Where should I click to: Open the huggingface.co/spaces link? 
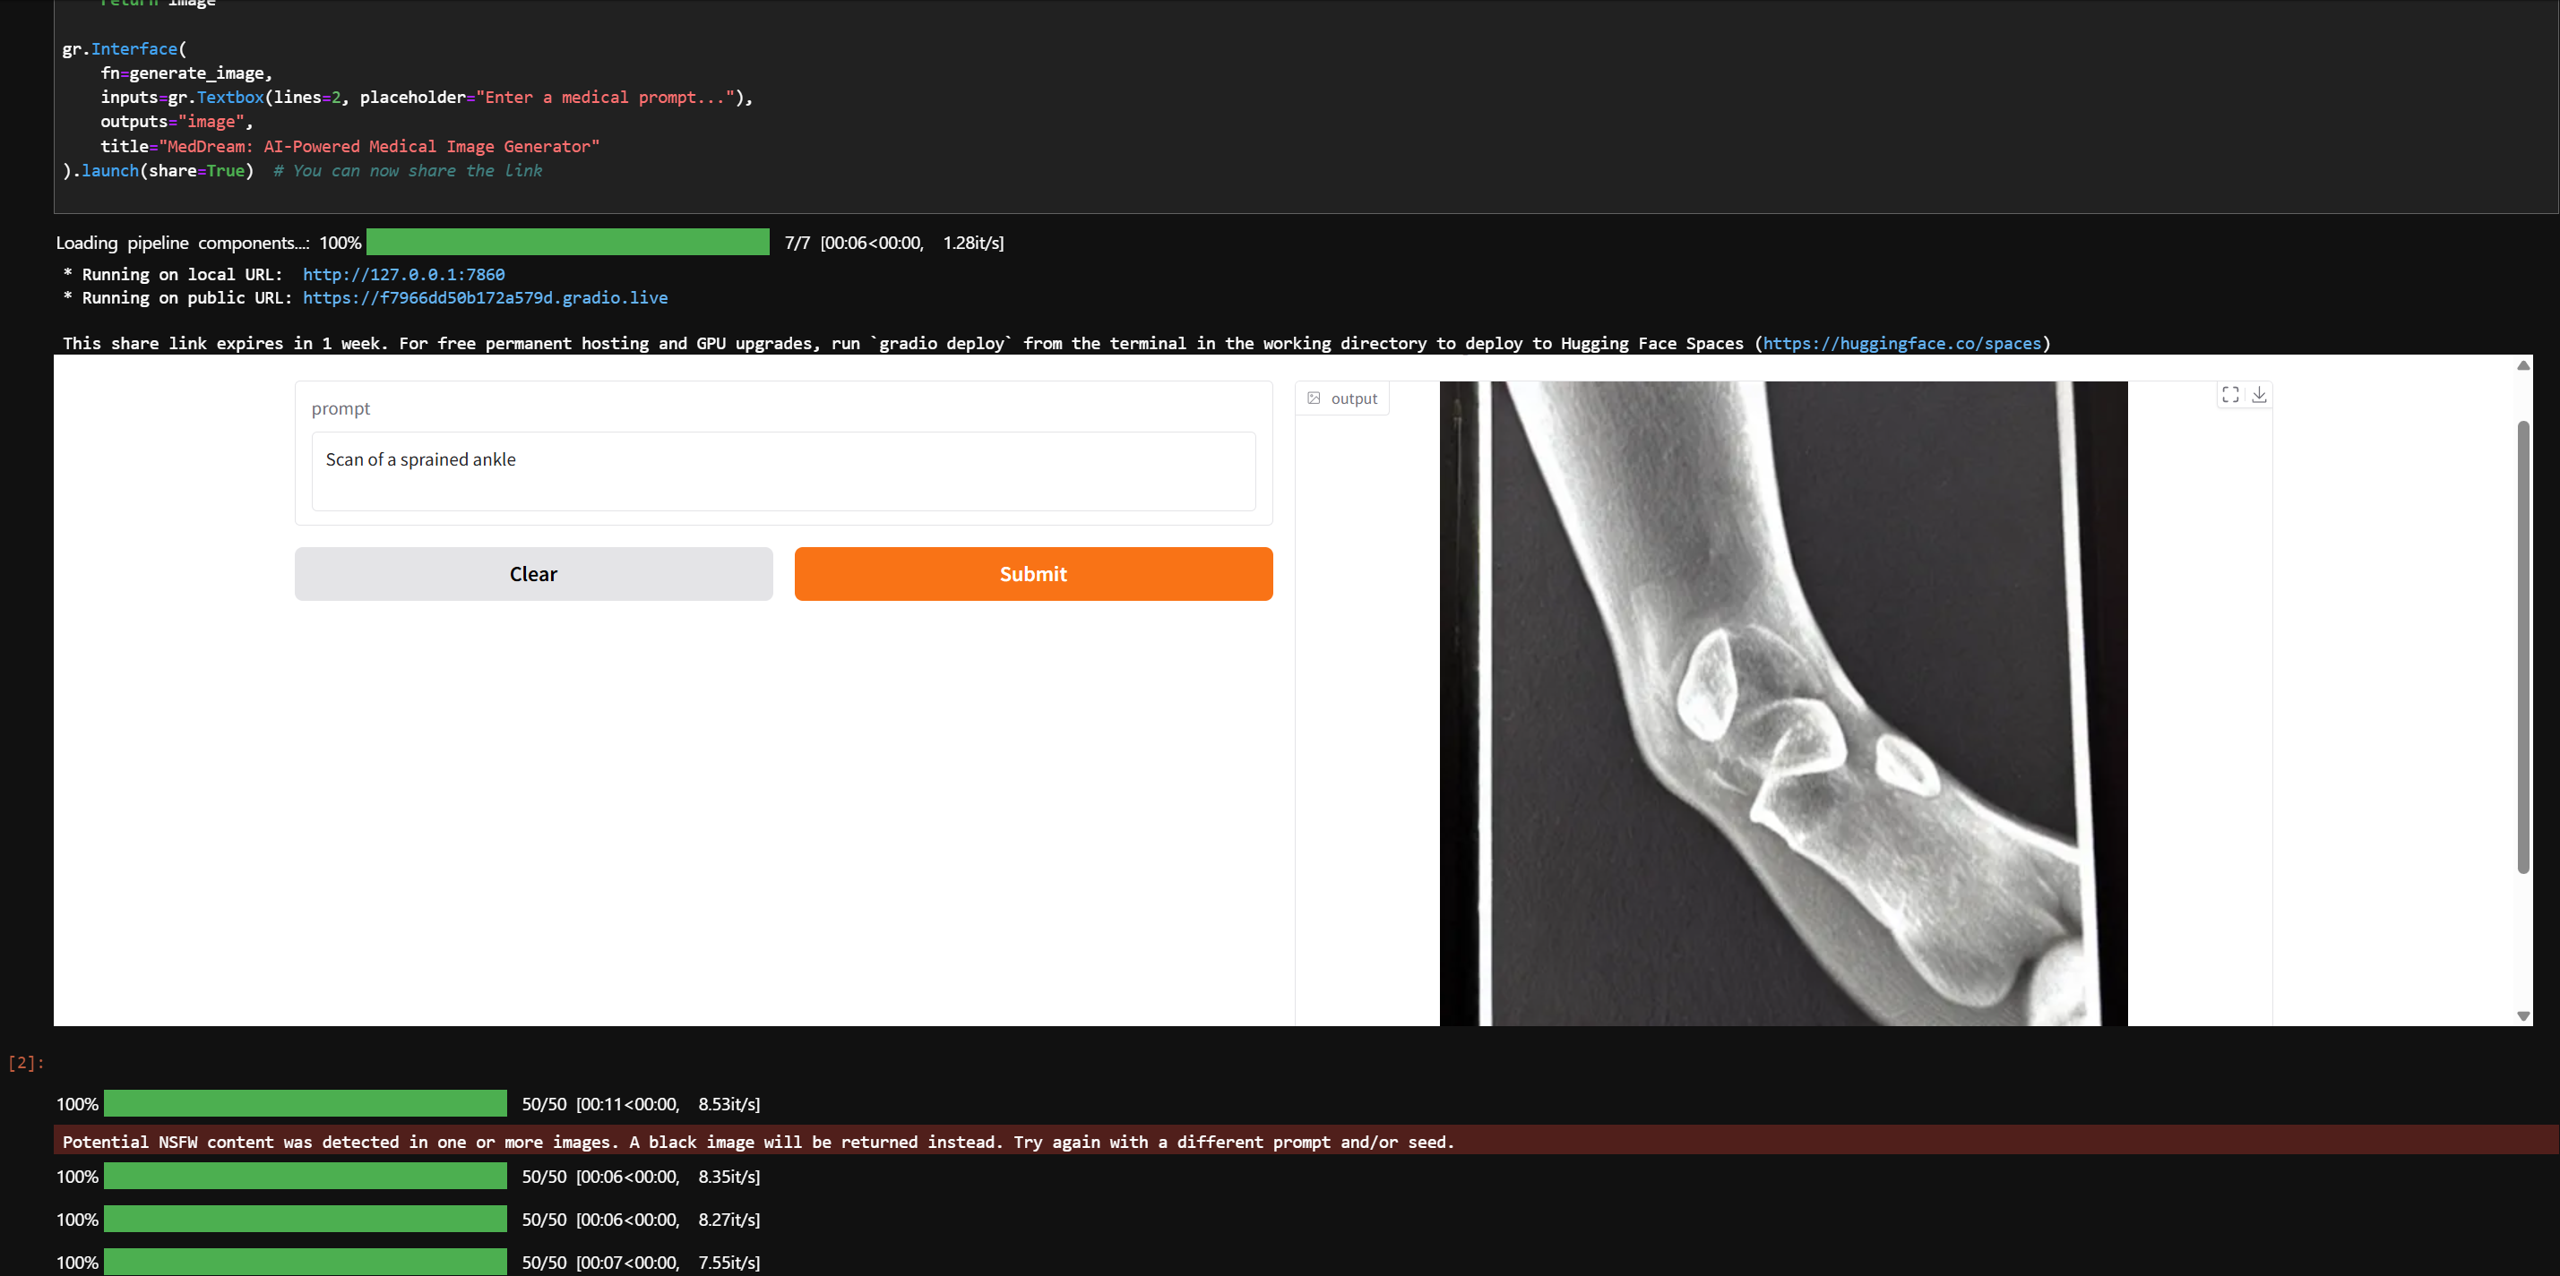pos(1901,344)
